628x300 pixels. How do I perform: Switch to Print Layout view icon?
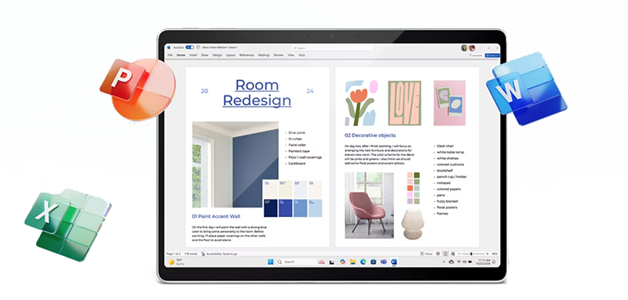(445, 254)
